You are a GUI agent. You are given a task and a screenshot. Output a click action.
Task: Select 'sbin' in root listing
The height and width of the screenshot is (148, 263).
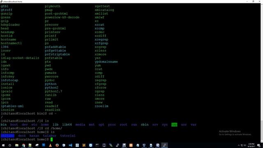[145, 125]
